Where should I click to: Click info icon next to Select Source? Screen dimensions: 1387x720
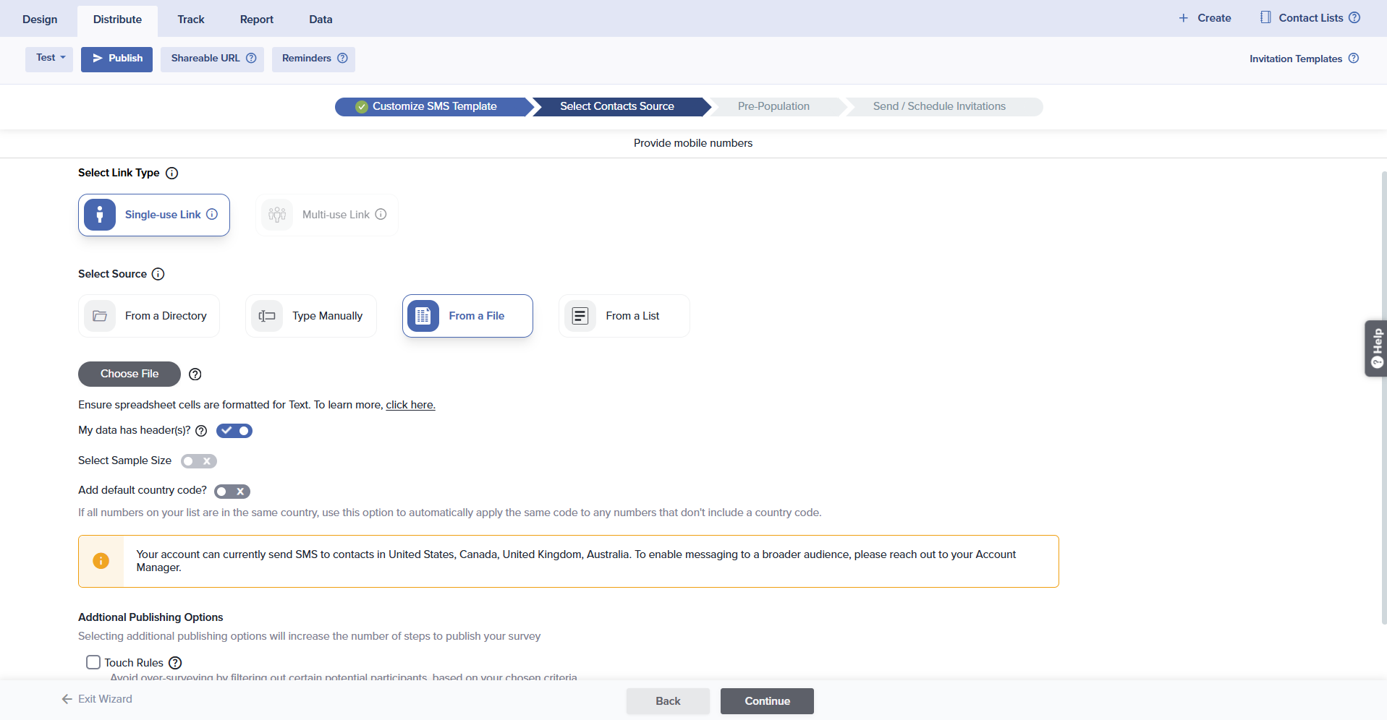tap(158, 274)
